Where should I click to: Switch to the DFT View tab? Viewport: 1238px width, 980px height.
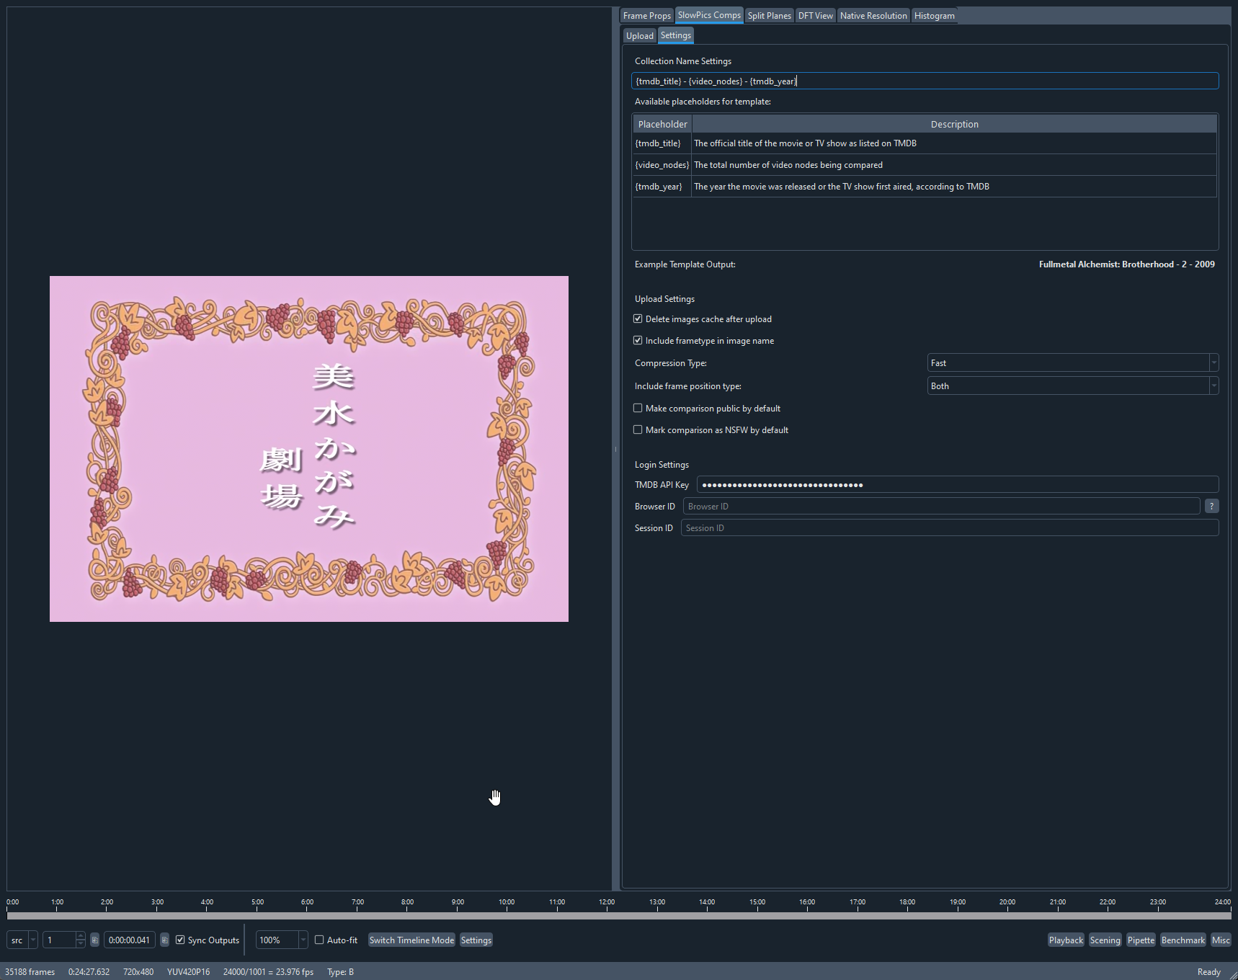(x=815, y=15)
